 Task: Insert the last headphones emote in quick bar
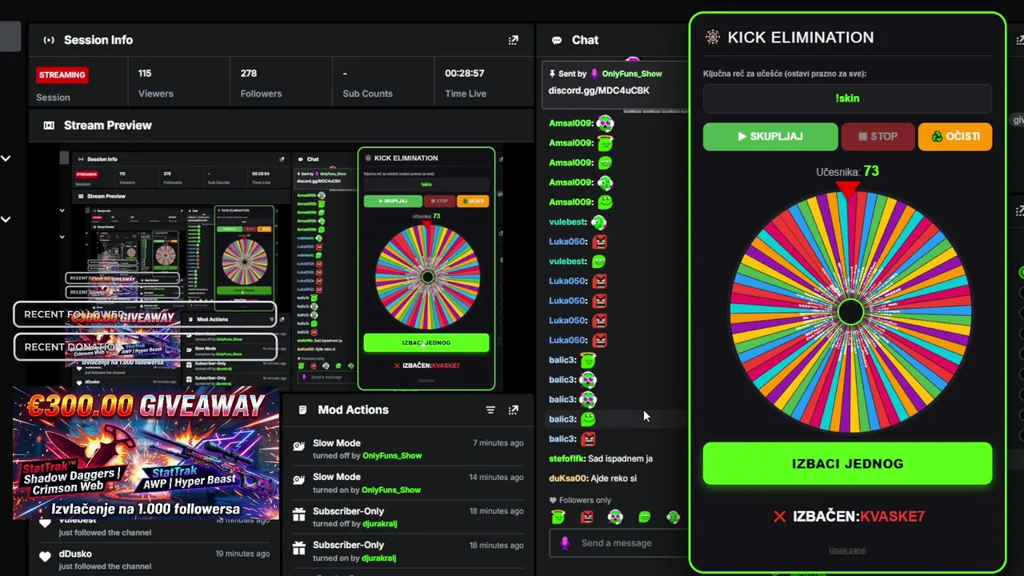click(x=673, y=517)
